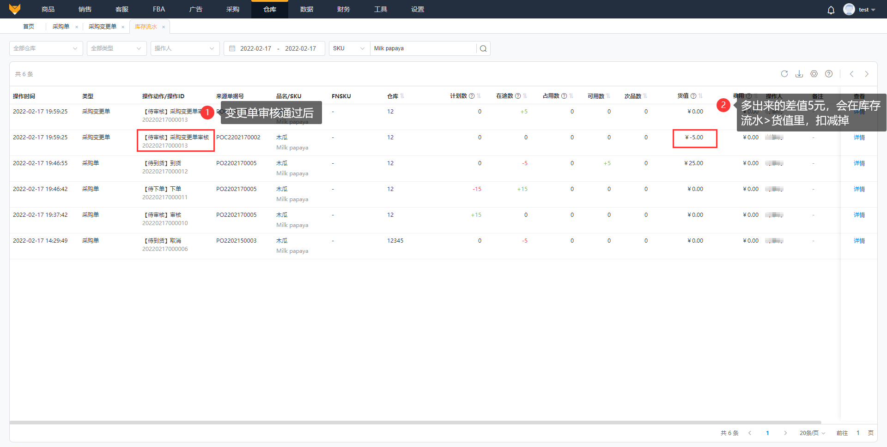This screenshot has height=447, width=887.
Task: Switch to the 采购单 tab
Action: tap(61, 27)
